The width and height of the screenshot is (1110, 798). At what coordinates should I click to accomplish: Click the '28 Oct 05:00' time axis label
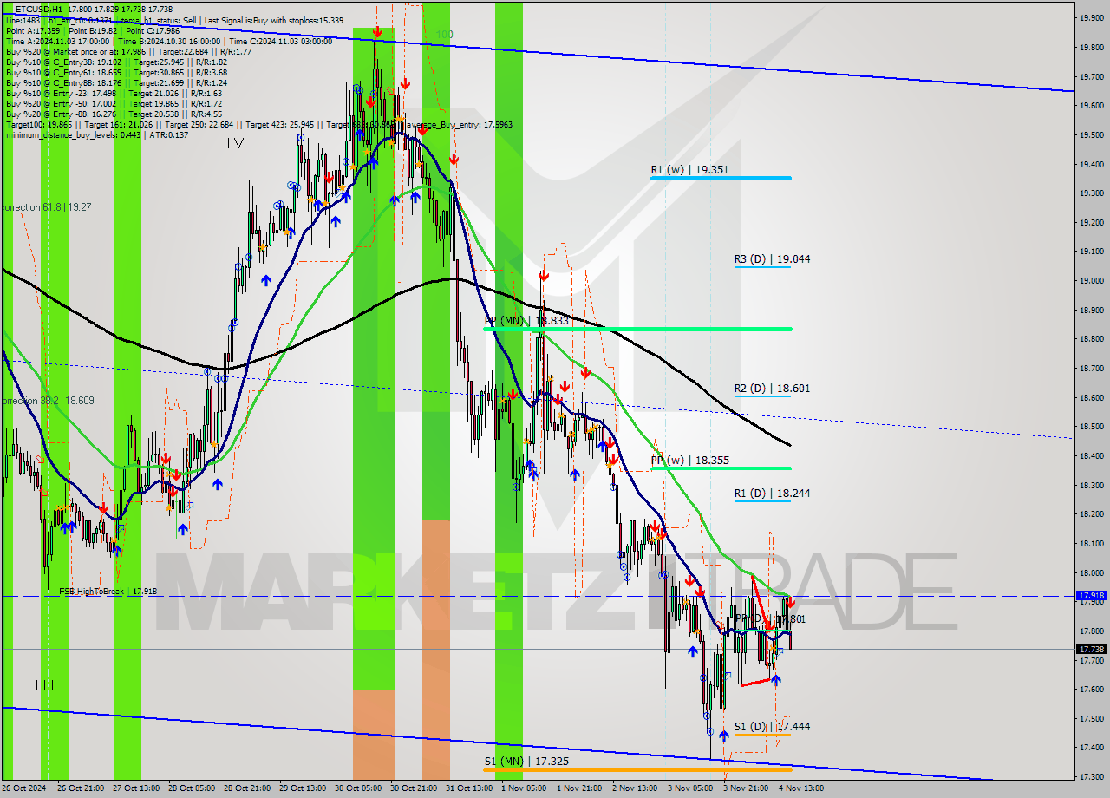pos(191,788)
